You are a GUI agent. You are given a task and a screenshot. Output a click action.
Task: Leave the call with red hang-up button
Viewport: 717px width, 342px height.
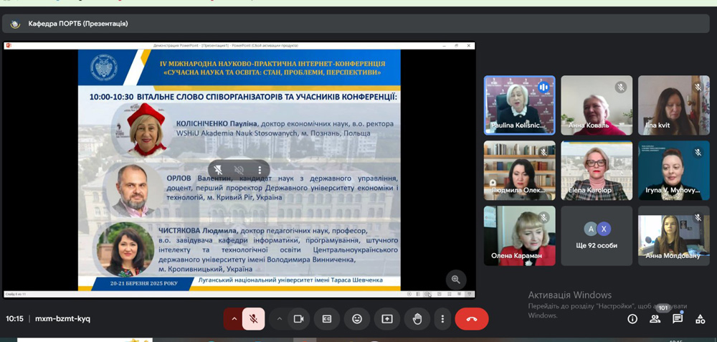(x=471, y=319)
